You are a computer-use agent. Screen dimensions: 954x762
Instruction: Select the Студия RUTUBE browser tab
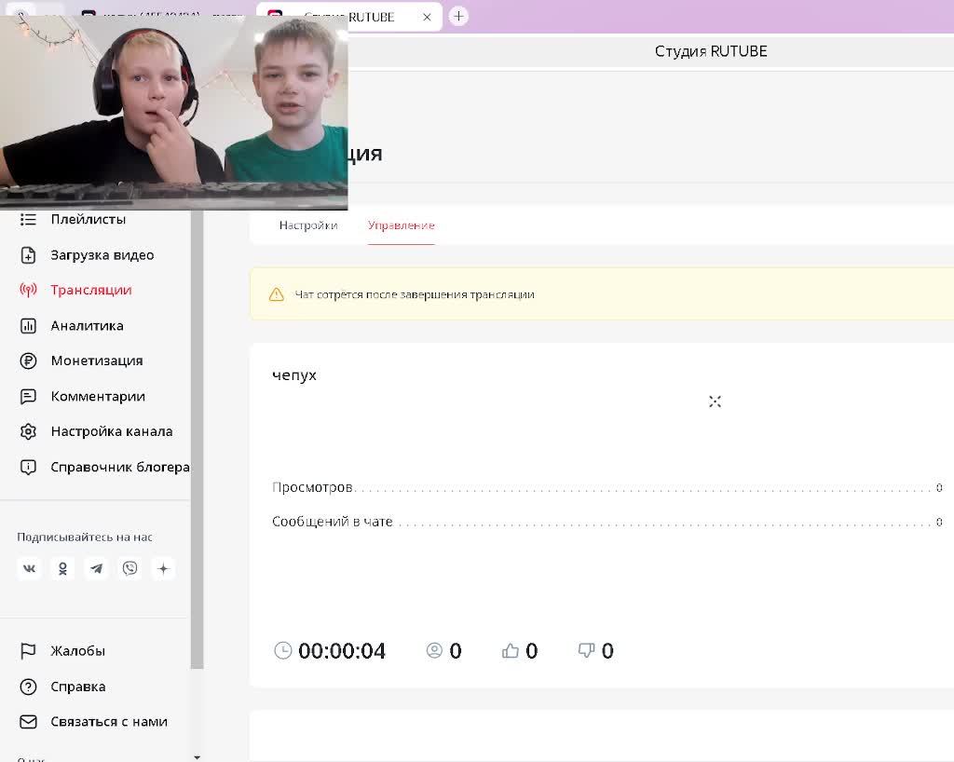pos(348,17)
